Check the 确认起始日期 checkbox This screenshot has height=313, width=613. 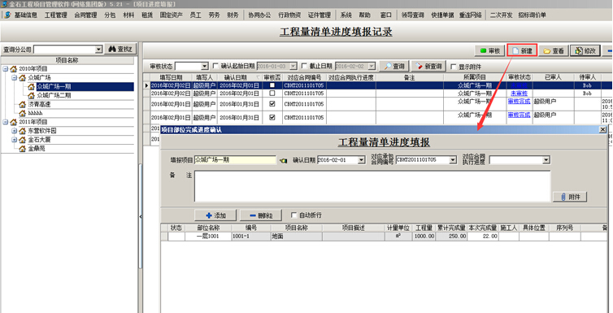[x=215, y=66]
